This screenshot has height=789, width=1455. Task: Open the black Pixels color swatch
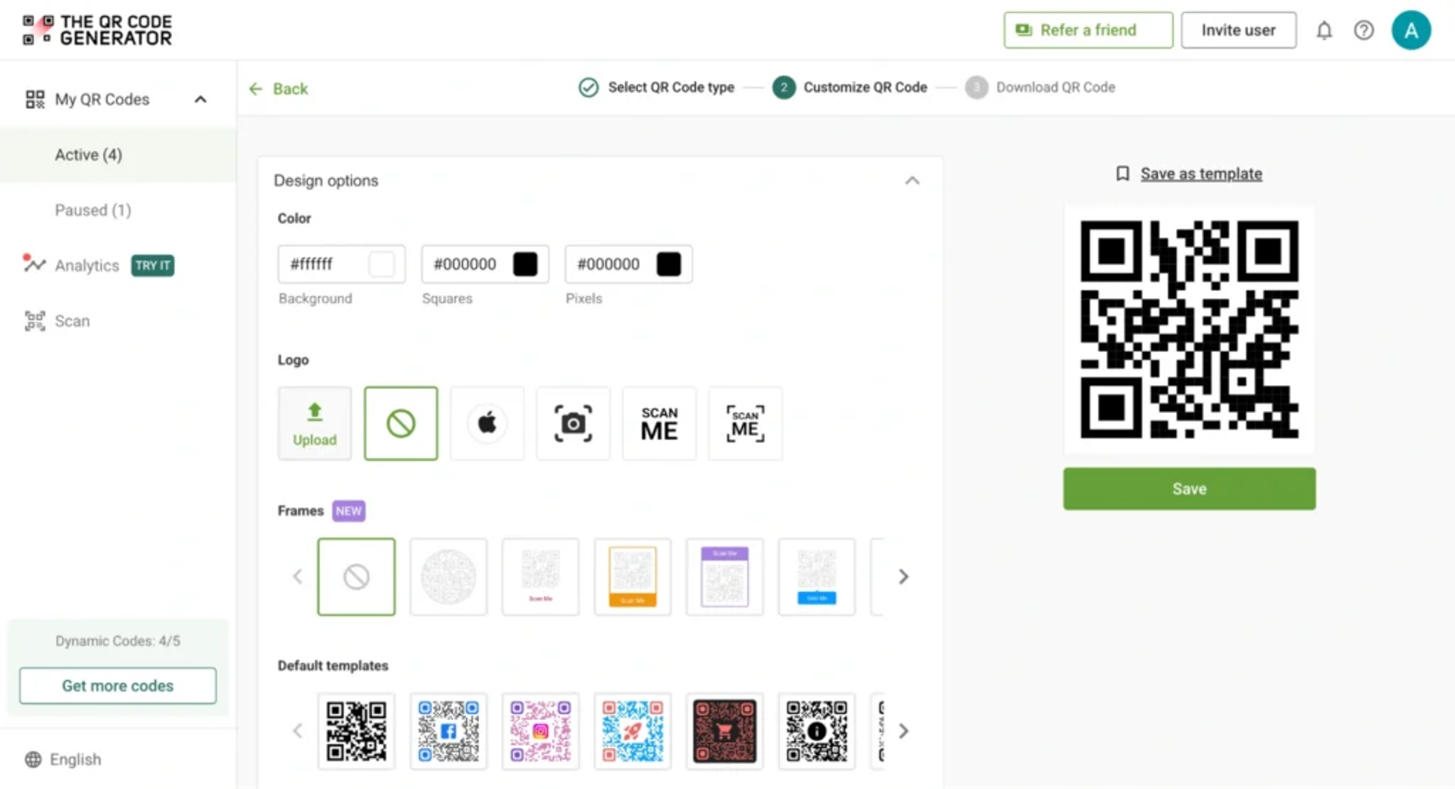coord(668,264)
